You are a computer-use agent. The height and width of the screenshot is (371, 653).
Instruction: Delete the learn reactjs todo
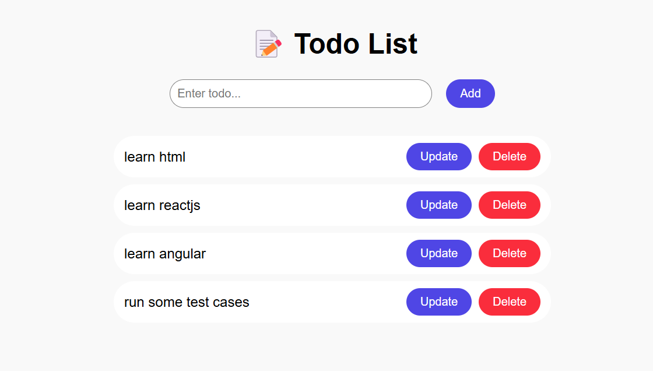tap(509, 205)
